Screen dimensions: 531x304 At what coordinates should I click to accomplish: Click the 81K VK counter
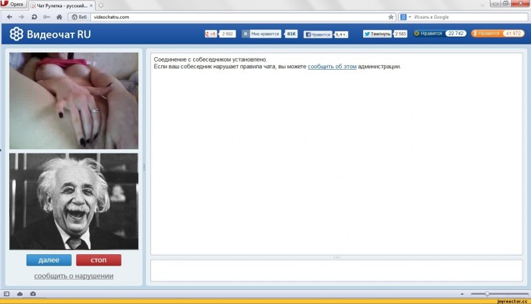(x=291, y=34)
